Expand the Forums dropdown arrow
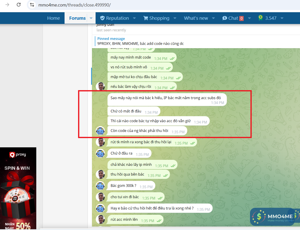The width and height of the screenshot is (300, 230). coord(91,18)
